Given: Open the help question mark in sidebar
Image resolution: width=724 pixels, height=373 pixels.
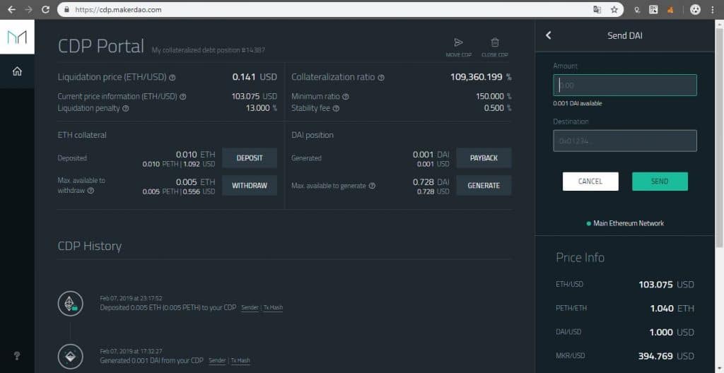Looking at the screenshot, I should point(17,356).
